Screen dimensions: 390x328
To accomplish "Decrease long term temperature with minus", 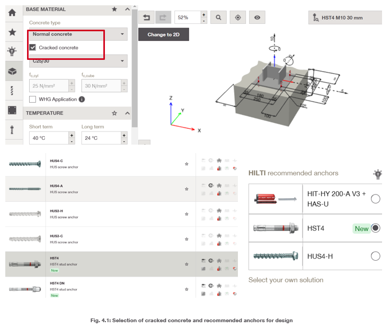I will [x=124, y=141].
